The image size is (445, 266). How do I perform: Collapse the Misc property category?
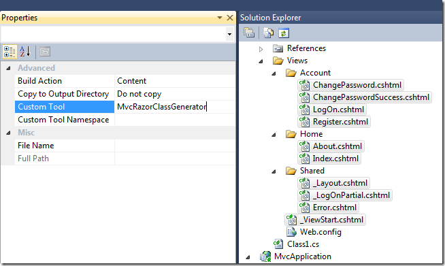click(8, 133)
